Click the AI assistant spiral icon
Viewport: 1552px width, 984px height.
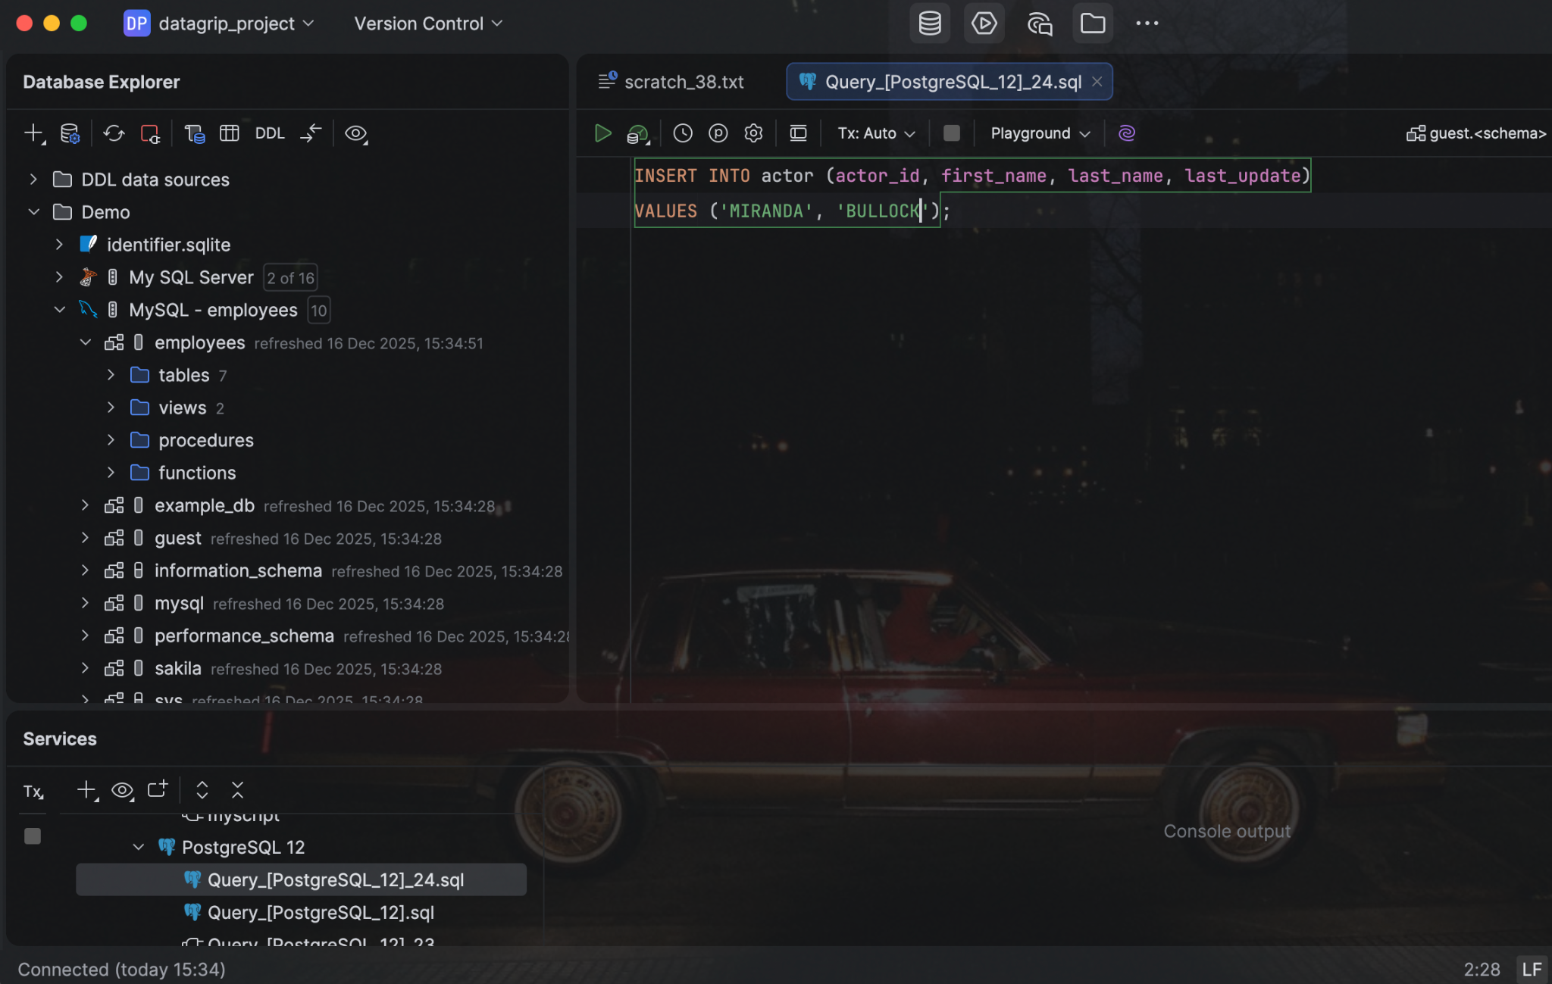1127,133
